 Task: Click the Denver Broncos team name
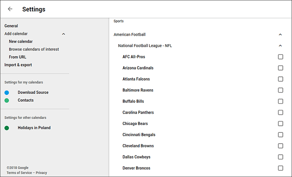coord(136,168)
